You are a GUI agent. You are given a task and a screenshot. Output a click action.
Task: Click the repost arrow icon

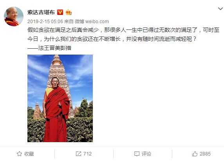78,154
